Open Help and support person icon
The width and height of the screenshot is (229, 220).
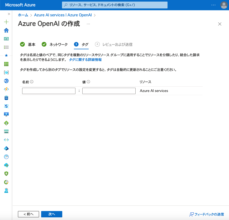point(6,190)
